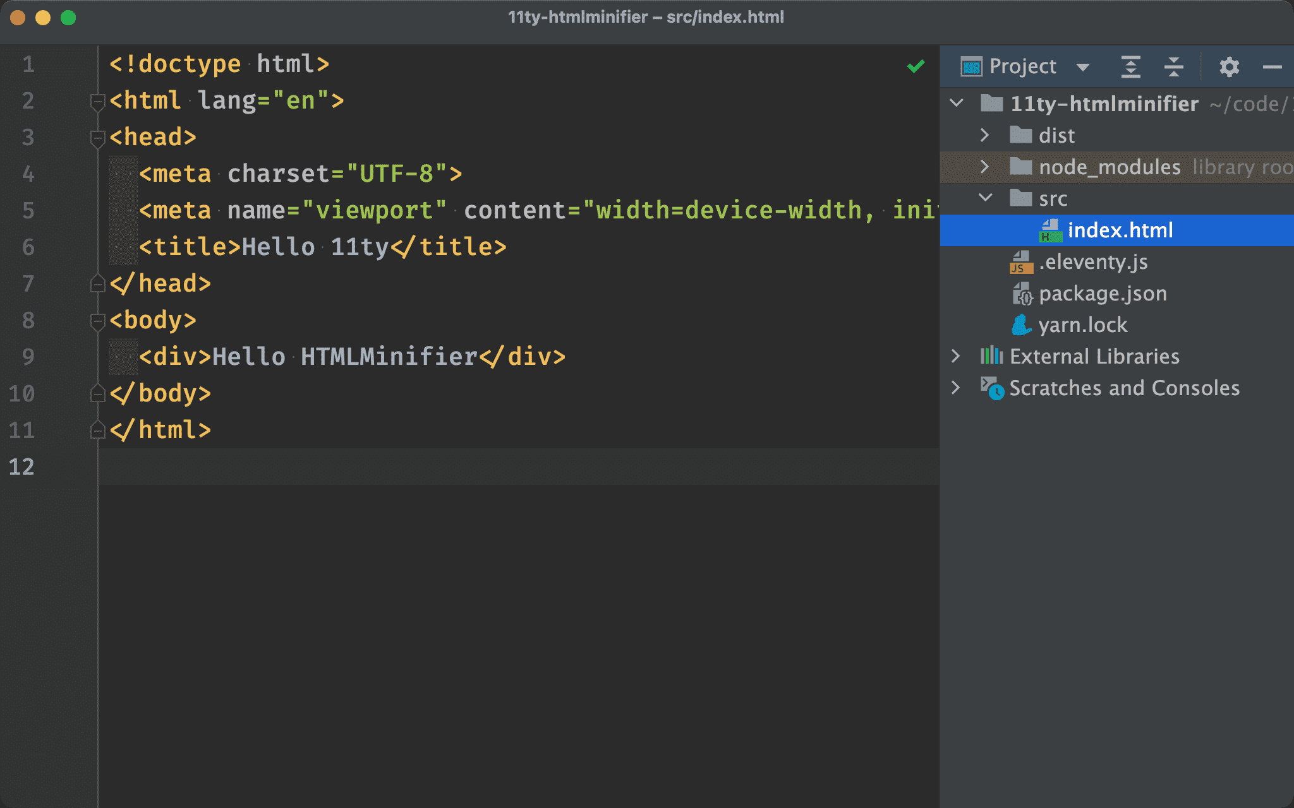The image size is (1294, 808).
Task: Expand the node_modules folder
Action: 984,166
